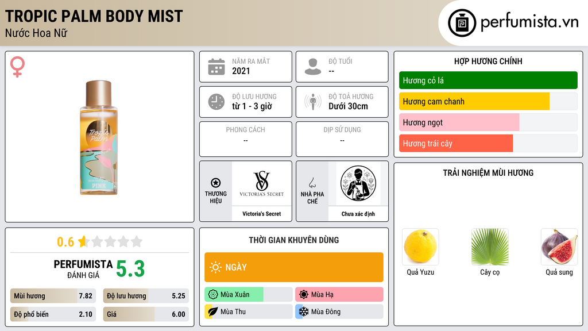
Task: Click the Giá 6.00 score bar
Action: click(x=146, y=314)
